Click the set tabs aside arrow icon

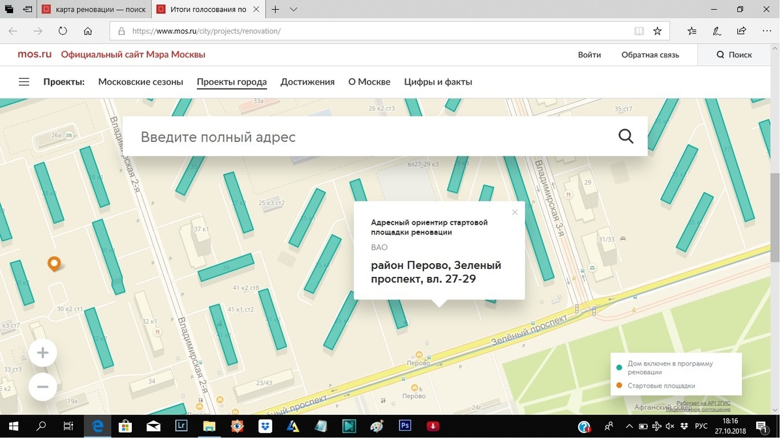coord(27,10)
